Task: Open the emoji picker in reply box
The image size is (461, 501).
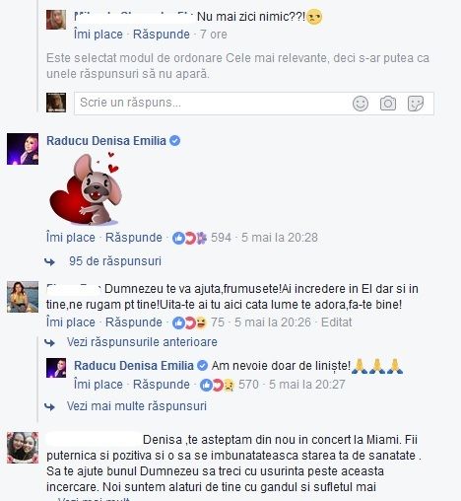Action: [361, 104]
